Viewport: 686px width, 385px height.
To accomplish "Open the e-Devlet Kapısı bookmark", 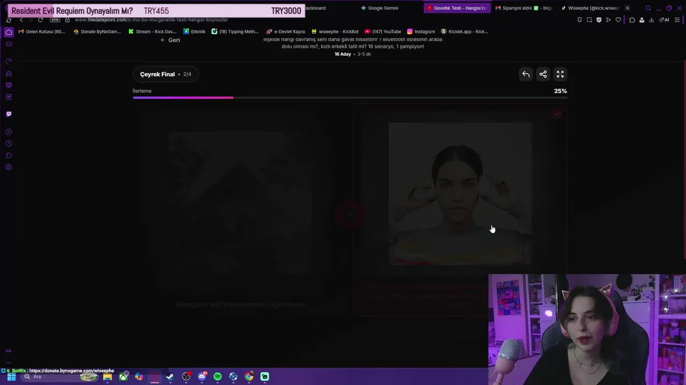I will pos(286,32).
